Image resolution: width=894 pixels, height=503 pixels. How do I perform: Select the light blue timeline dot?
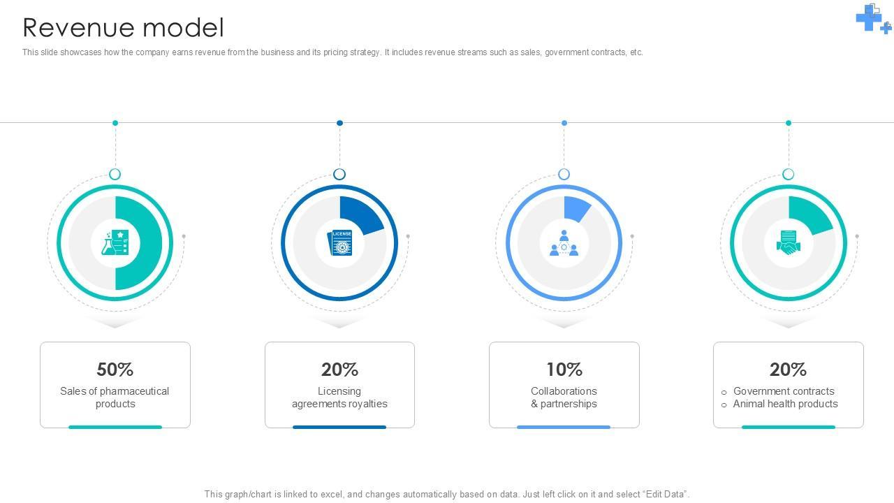point(564,123)
